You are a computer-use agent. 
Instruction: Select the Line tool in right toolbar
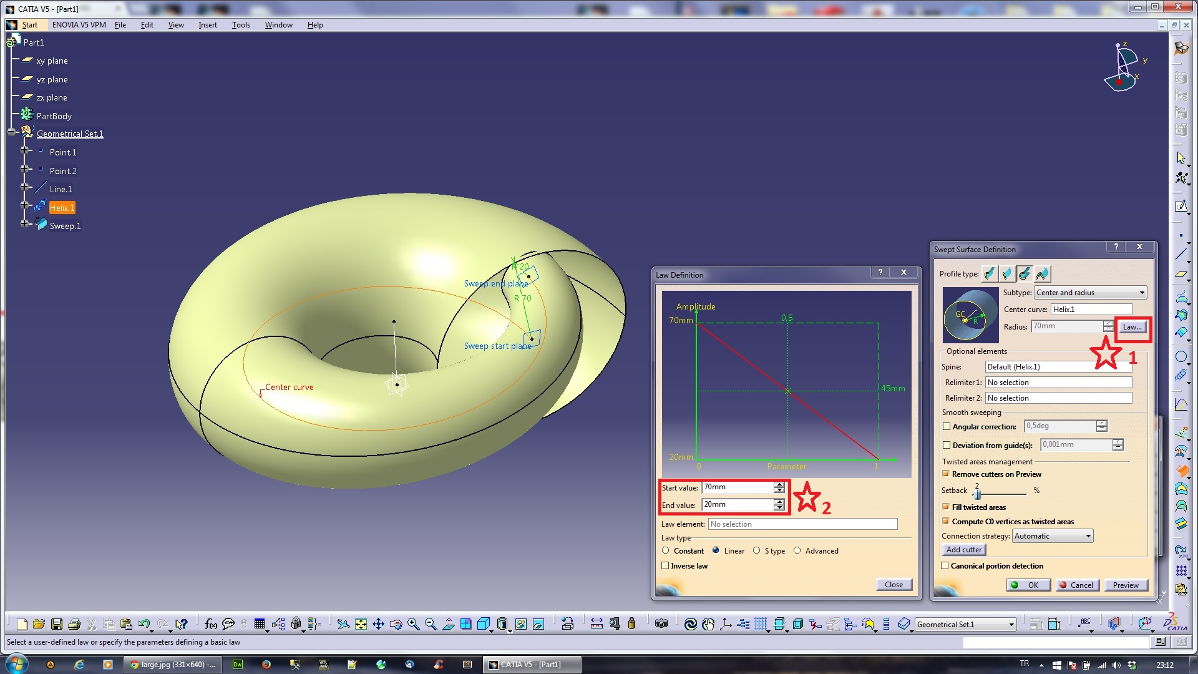coord(1181,254)
